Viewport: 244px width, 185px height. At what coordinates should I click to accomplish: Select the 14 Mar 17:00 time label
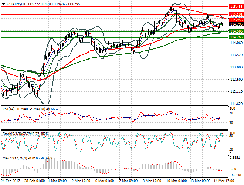[x=224, y=181]
